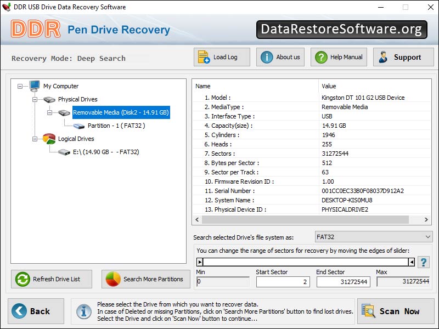Click the Sectors value 31272544 in table
The width and height of the screenshot is (439, 329).
click(x=335, y=154)
